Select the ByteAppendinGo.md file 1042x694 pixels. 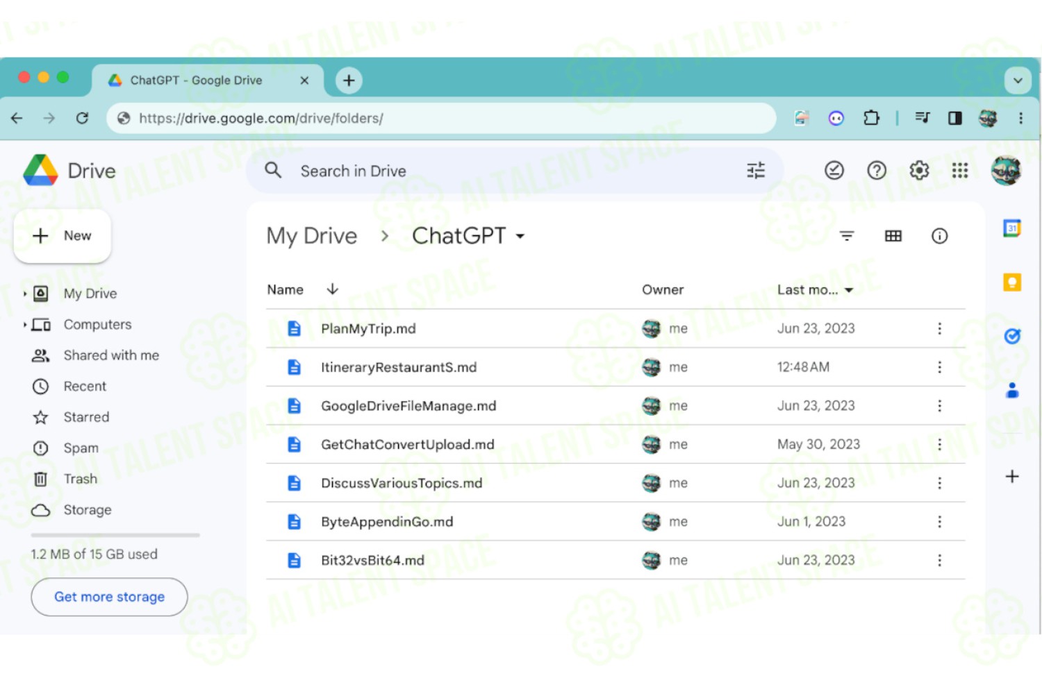coord(615,521)
